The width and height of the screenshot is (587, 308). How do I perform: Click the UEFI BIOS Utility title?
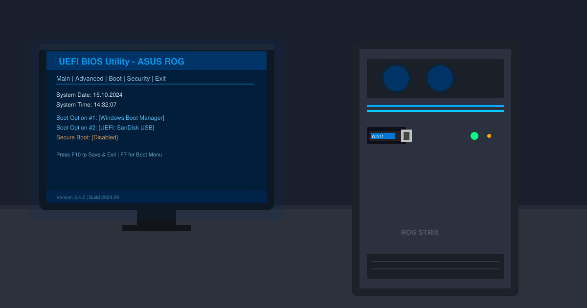point(121,62)
